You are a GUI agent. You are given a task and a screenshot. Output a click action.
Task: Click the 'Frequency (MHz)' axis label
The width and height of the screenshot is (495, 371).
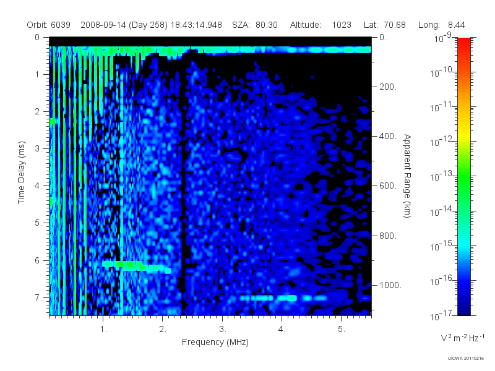coord(215,342)
